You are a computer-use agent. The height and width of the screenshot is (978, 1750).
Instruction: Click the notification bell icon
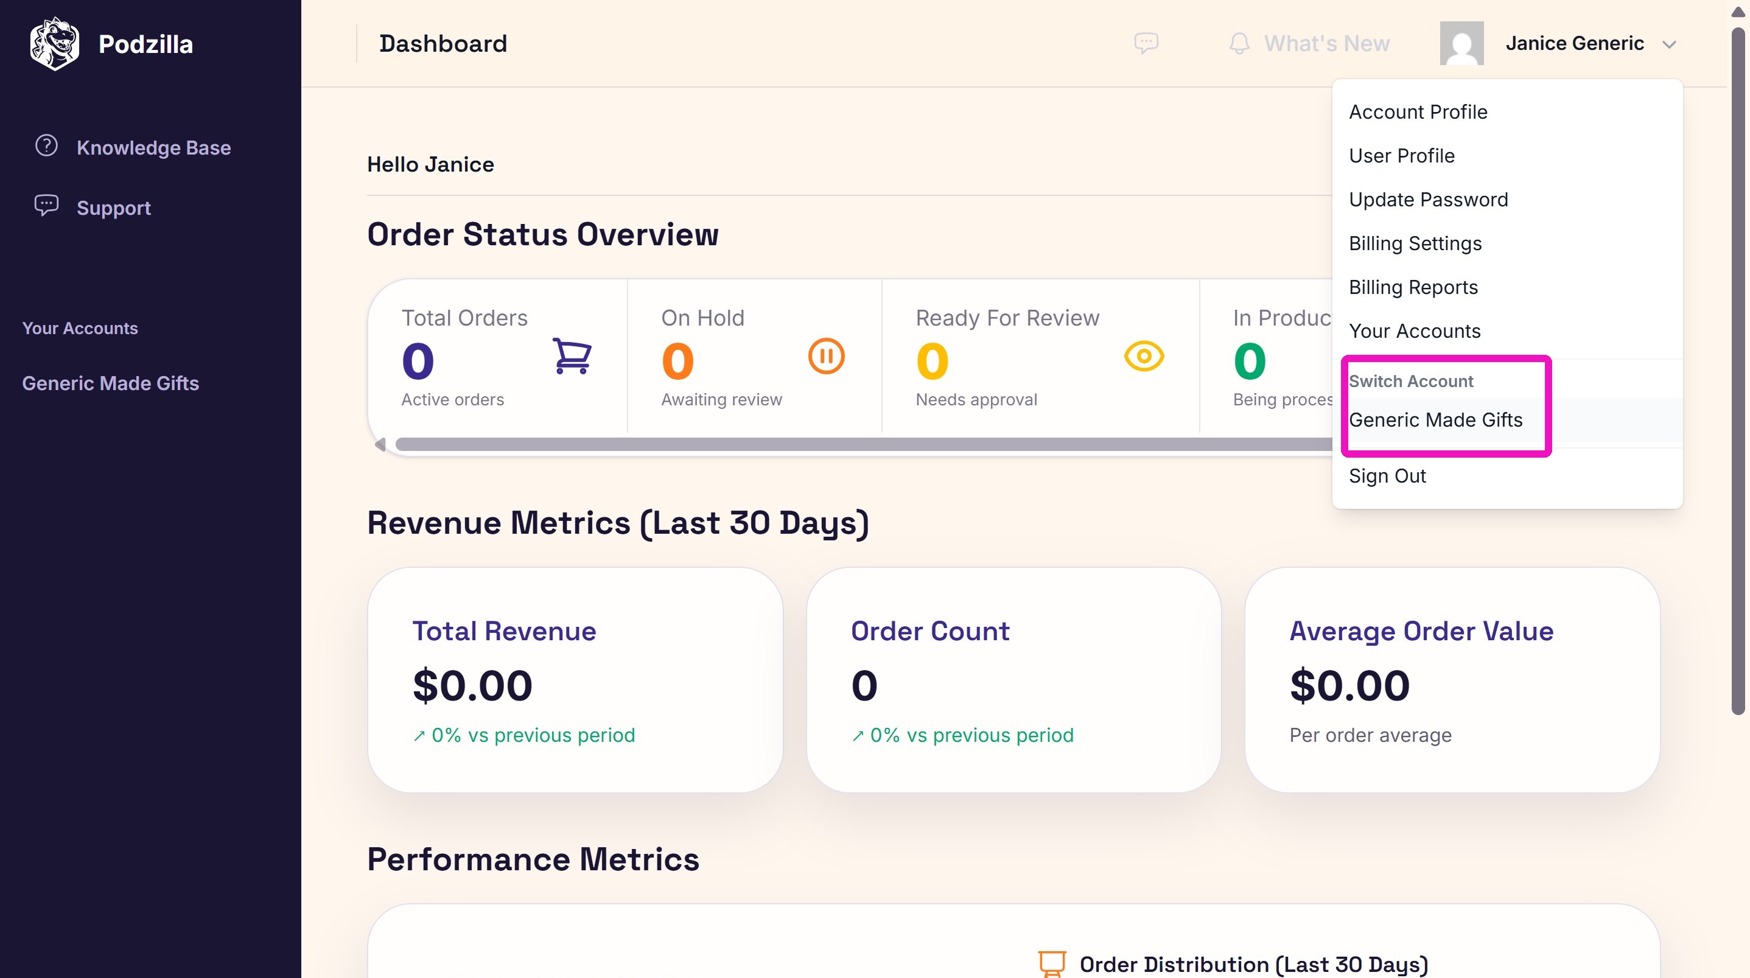(1239, 43)
